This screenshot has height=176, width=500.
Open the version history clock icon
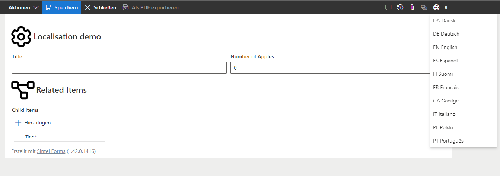pyautogui.click(x=400, y=7)
